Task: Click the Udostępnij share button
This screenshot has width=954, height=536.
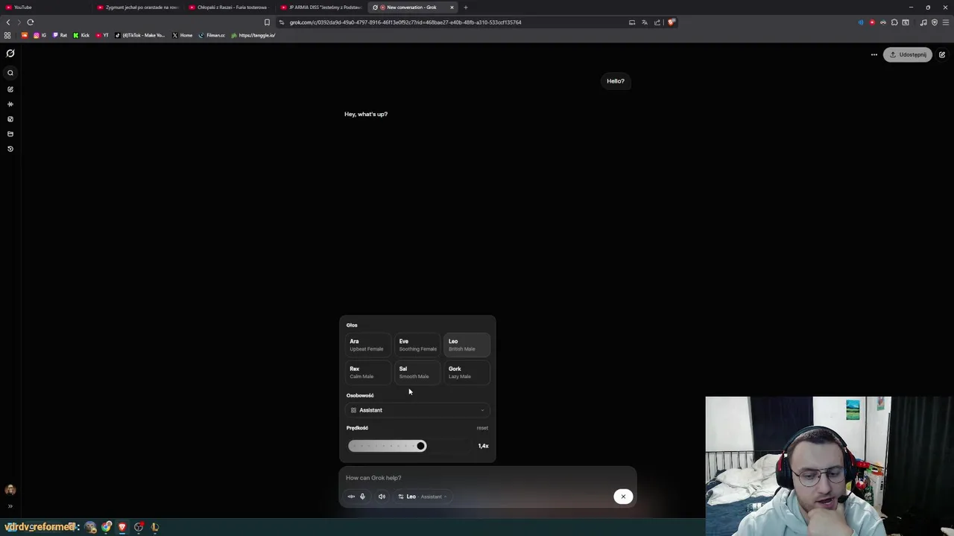Action: click(908, 54)
